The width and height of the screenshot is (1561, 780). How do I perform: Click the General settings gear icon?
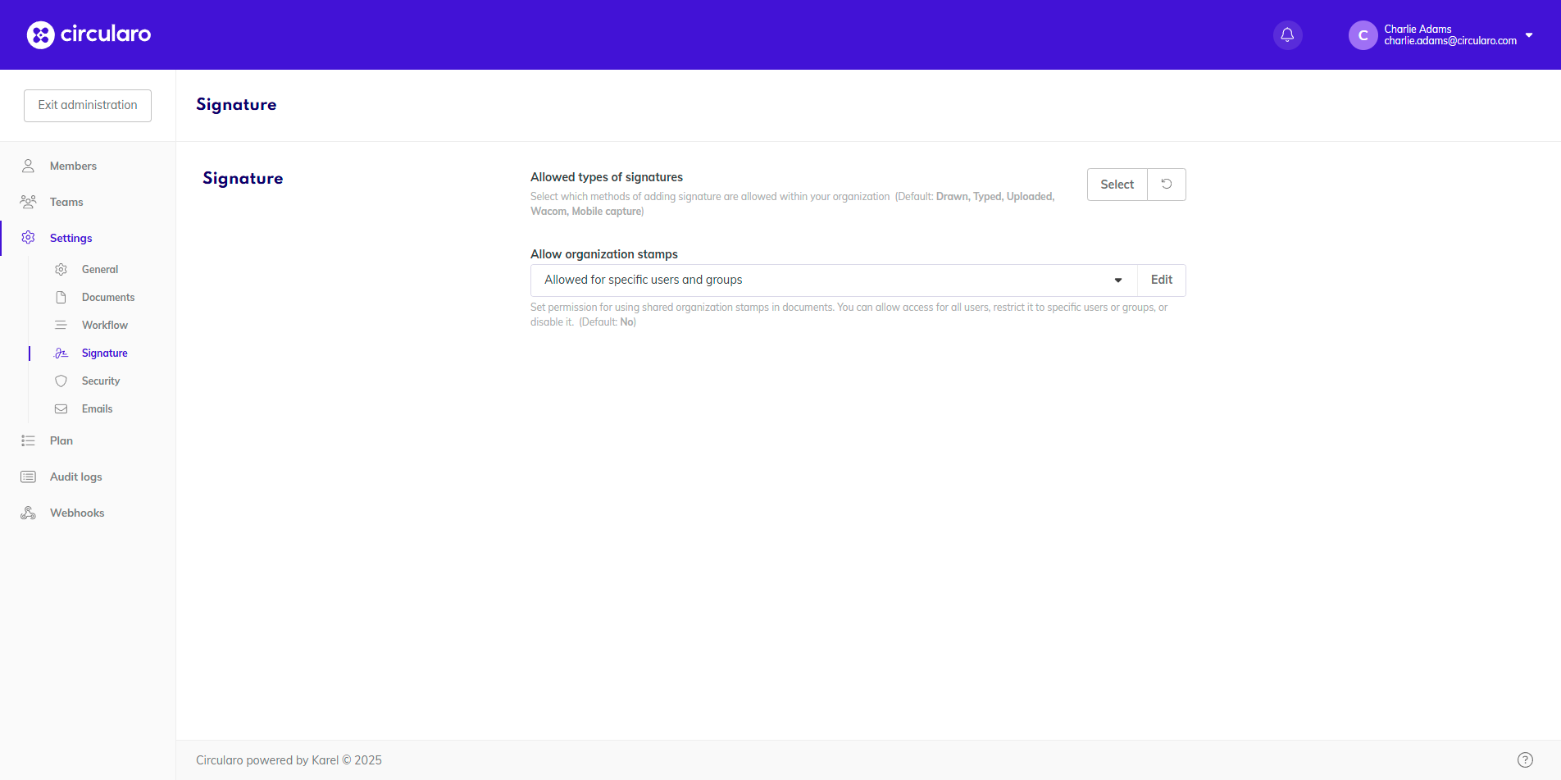tap(61, 269)
